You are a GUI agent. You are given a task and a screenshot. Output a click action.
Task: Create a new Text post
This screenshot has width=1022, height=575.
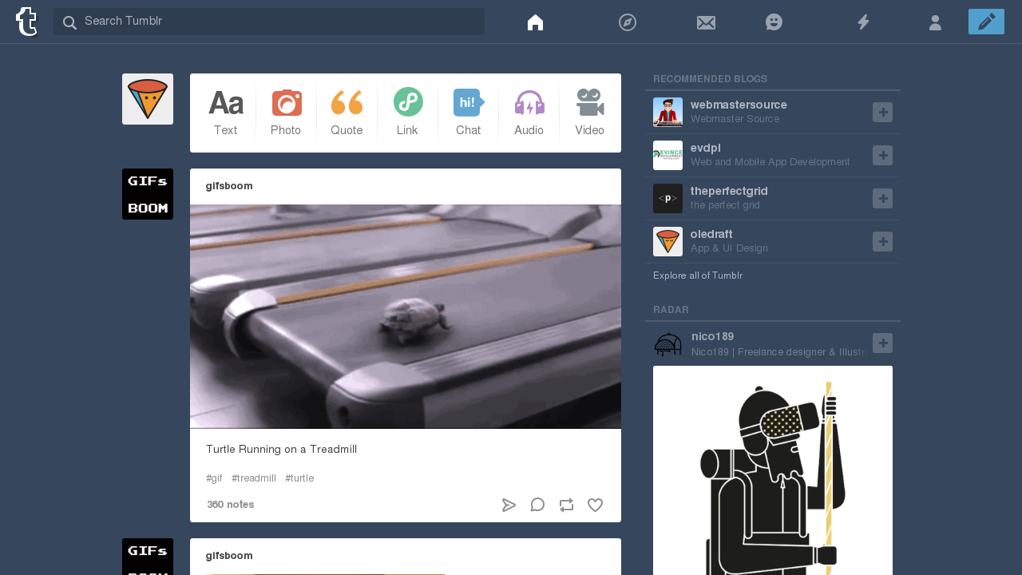[x=225, y=113]
